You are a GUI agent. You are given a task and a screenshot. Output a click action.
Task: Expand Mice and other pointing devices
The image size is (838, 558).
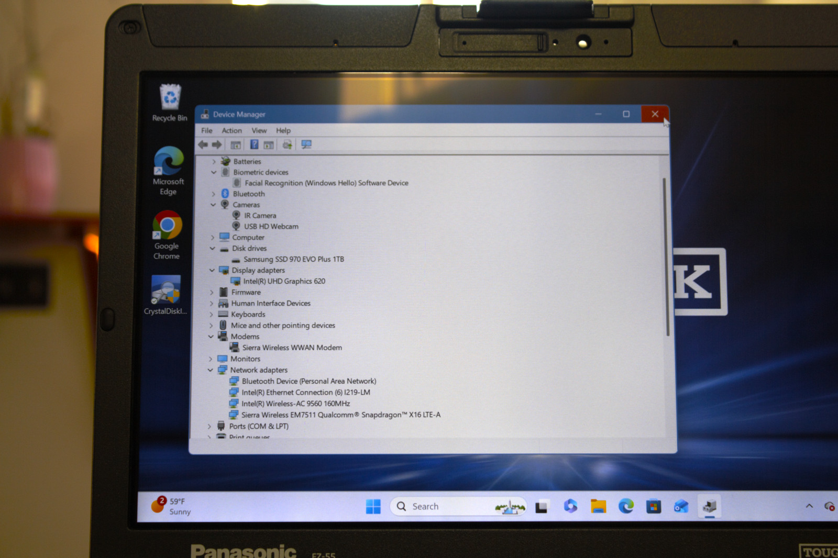[x=211, y=326]
